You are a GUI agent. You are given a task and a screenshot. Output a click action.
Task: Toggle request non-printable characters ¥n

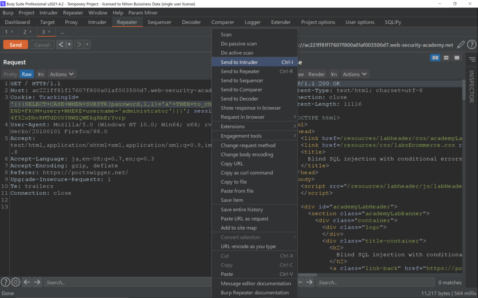tap(41, 74)
